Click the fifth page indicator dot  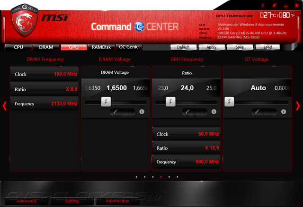click(169, 177)
